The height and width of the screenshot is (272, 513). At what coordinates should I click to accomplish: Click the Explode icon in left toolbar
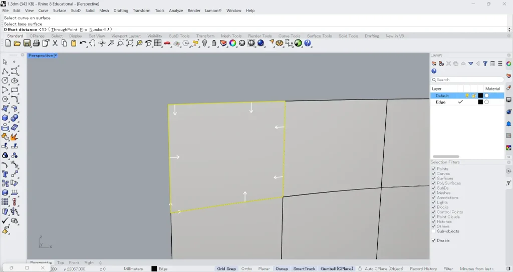click(x=15, y=136)
